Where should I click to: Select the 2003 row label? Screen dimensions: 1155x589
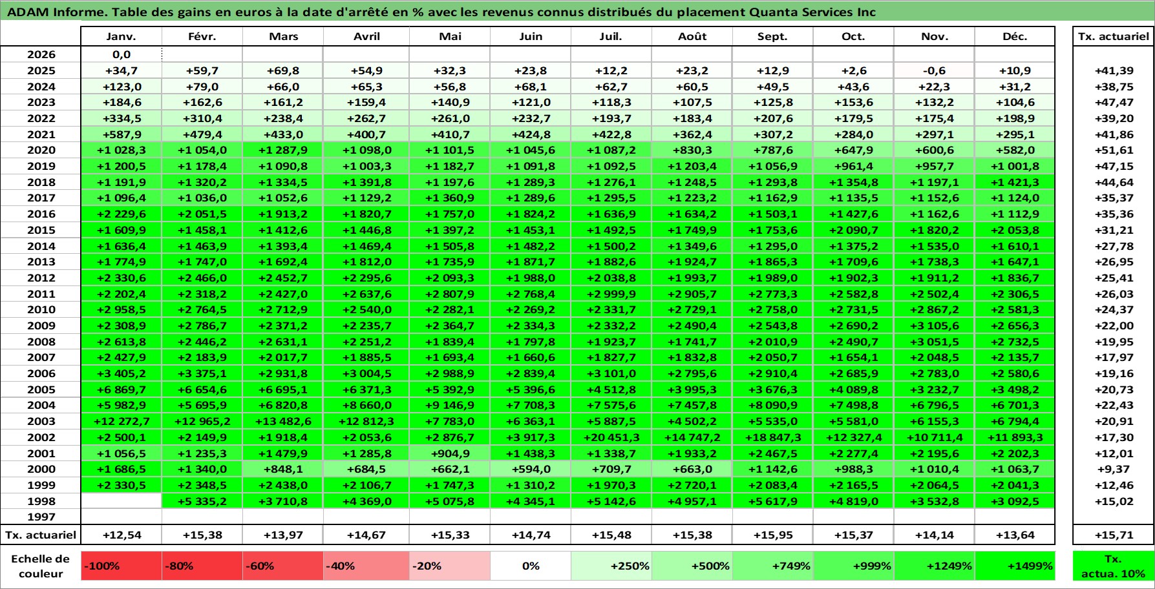41,421
